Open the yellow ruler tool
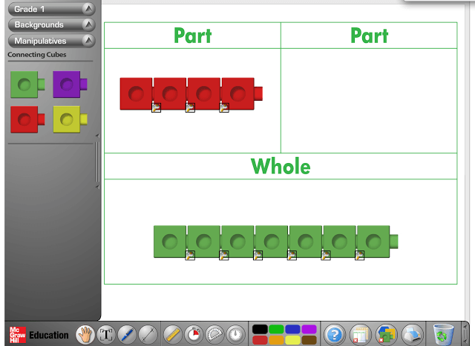The image size is (475, 346). coord(173,334)
